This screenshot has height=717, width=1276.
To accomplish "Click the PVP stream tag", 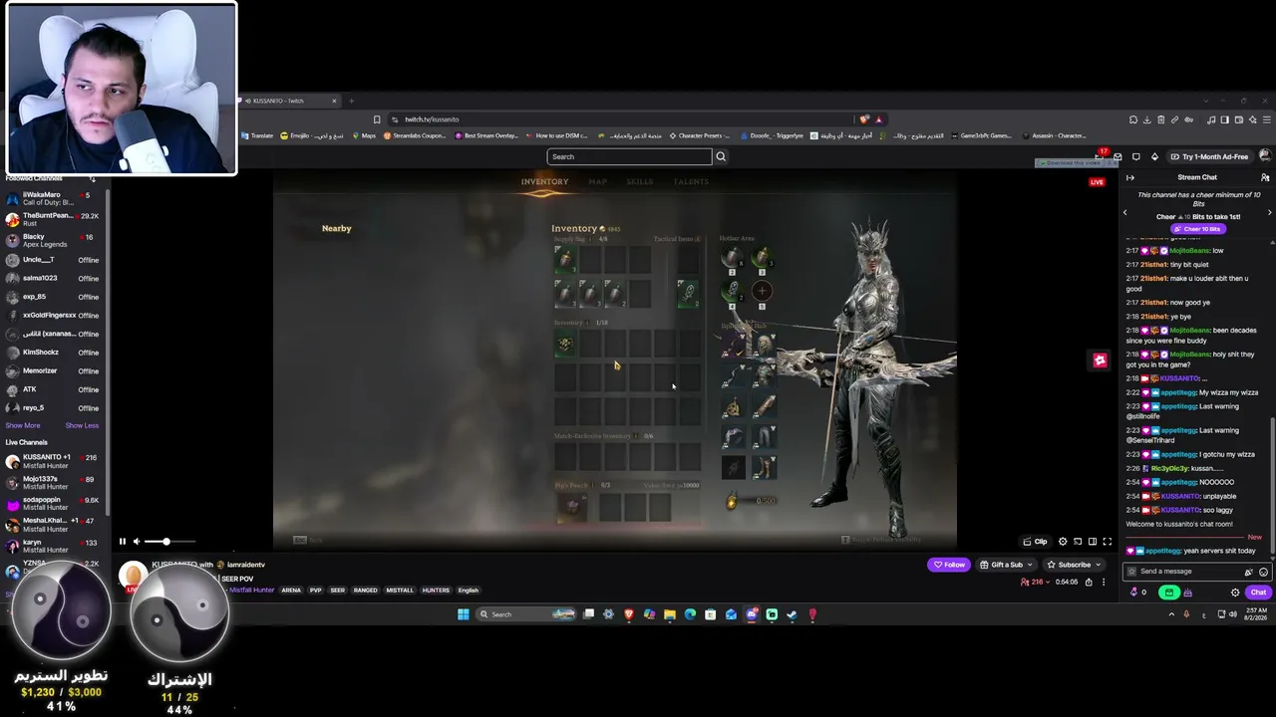I will point(316,591).
